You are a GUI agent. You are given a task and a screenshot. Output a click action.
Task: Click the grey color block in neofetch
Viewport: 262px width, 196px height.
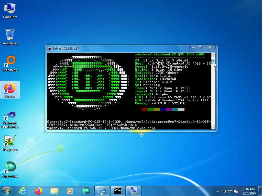(181, 109)
